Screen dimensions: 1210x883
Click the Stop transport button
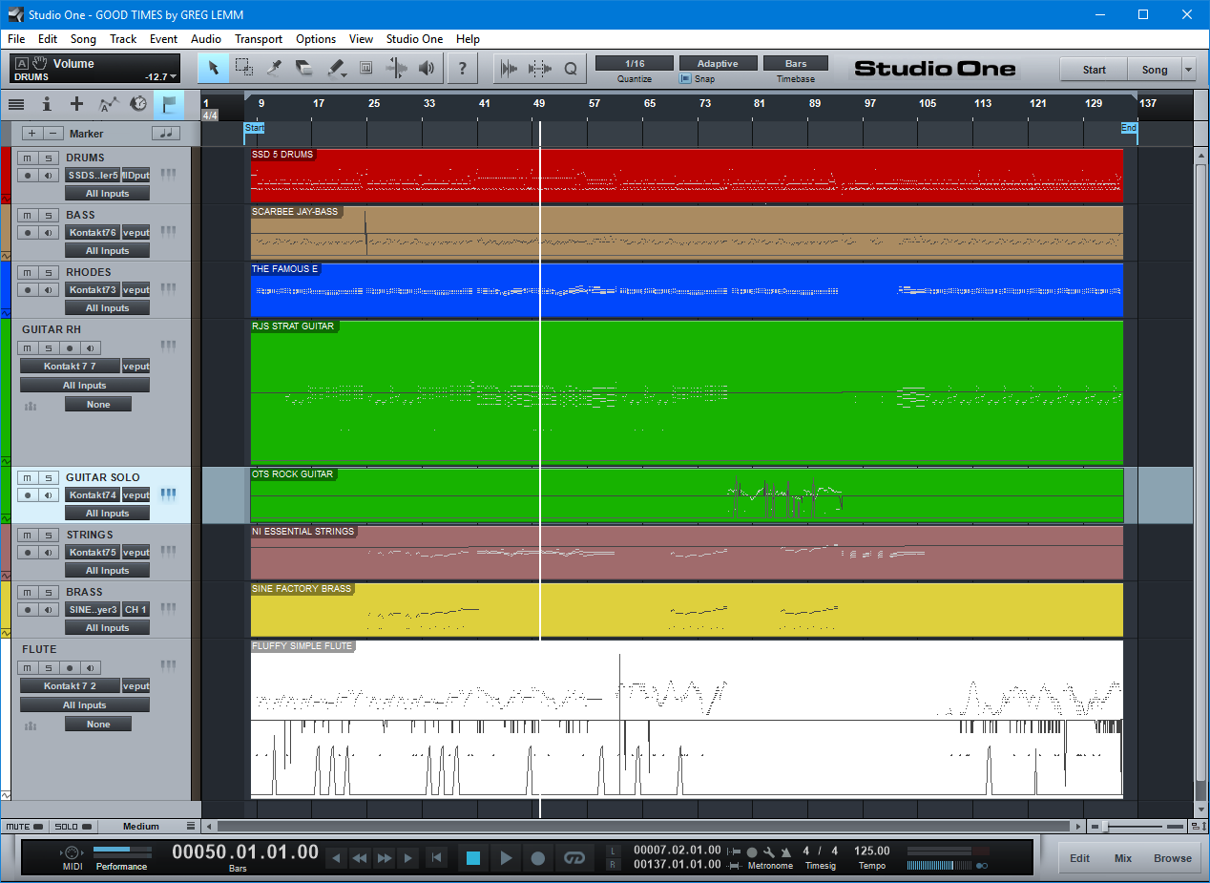[473, 858]
